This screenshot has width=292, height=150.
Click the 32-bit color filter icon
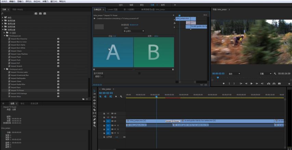(40, 14)
